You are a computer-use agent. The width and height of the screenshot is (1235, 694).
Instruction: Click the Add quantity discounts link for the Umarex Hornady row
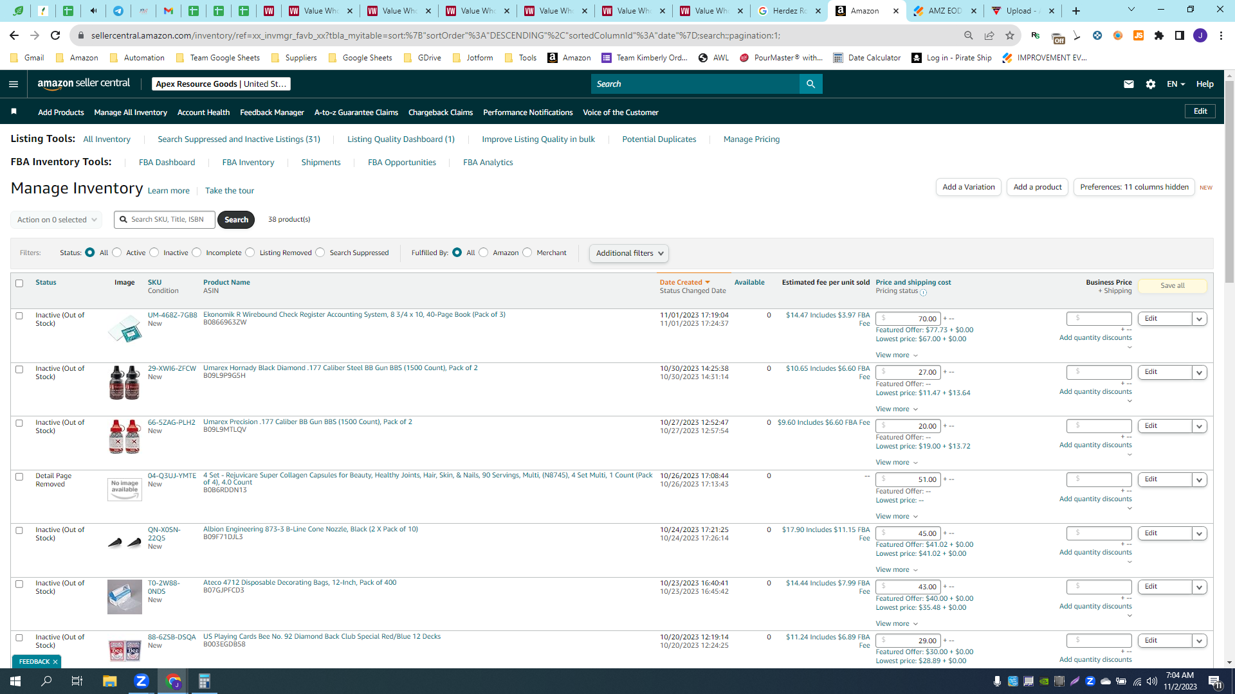tap(1095, 392)
